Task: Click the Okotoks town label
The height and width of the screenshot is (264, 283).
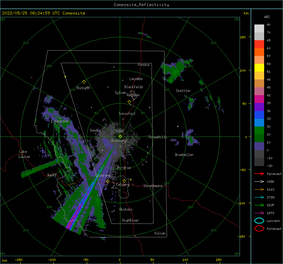Action: click(x=126, y=209)
